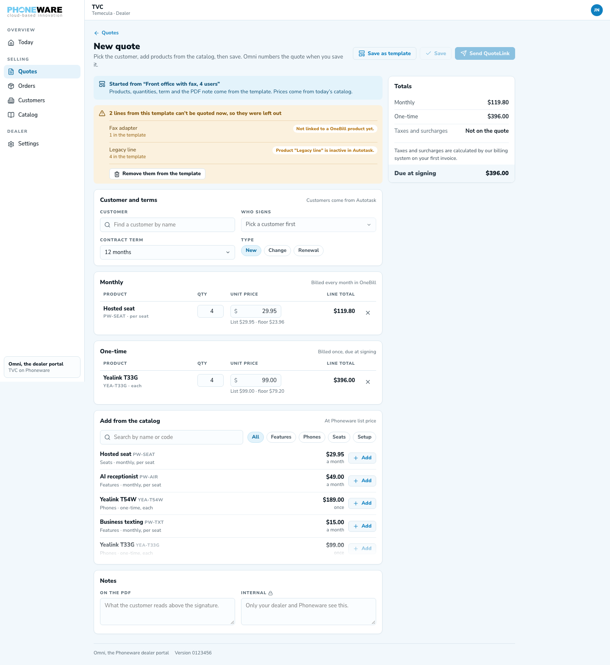Filter catalog by Features
610x665 pixels.
[281, 437]
